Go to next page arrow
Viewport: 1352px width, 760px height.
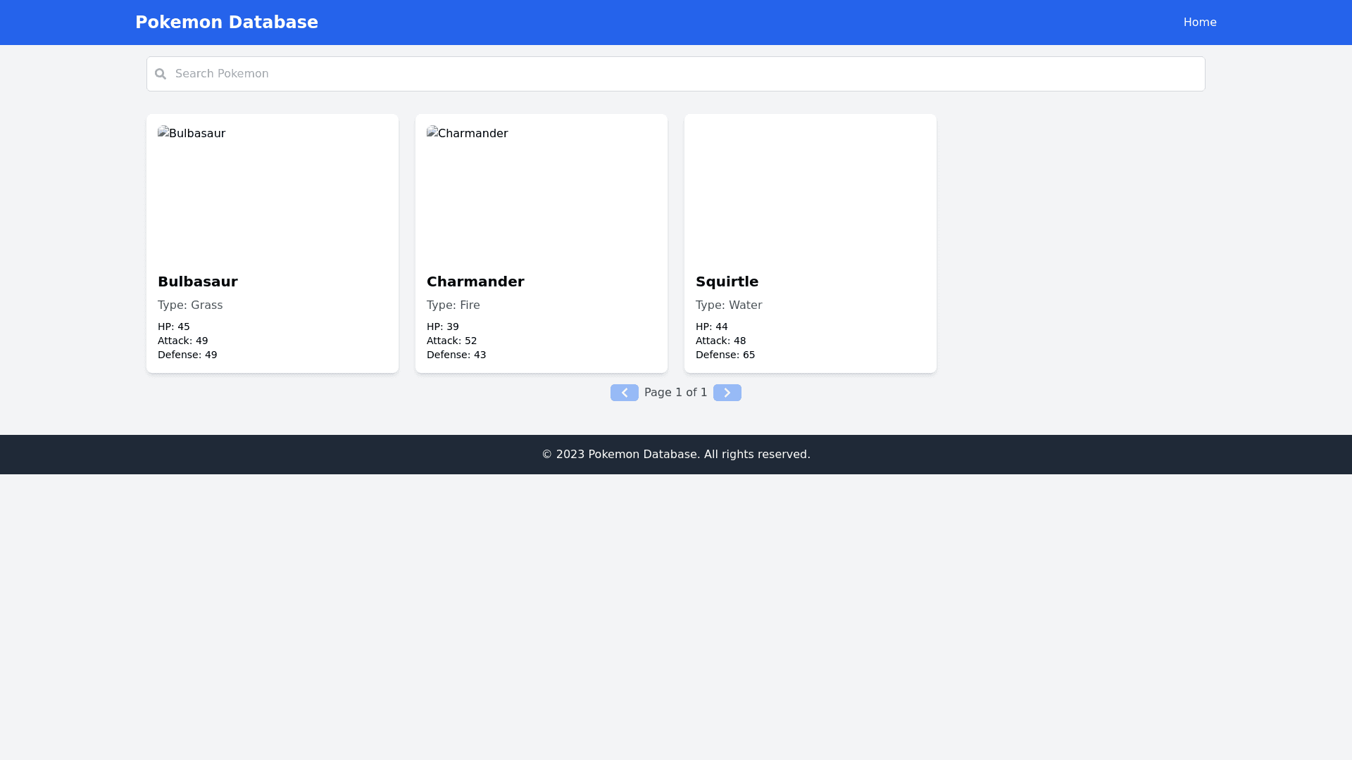tap(727, 393)
